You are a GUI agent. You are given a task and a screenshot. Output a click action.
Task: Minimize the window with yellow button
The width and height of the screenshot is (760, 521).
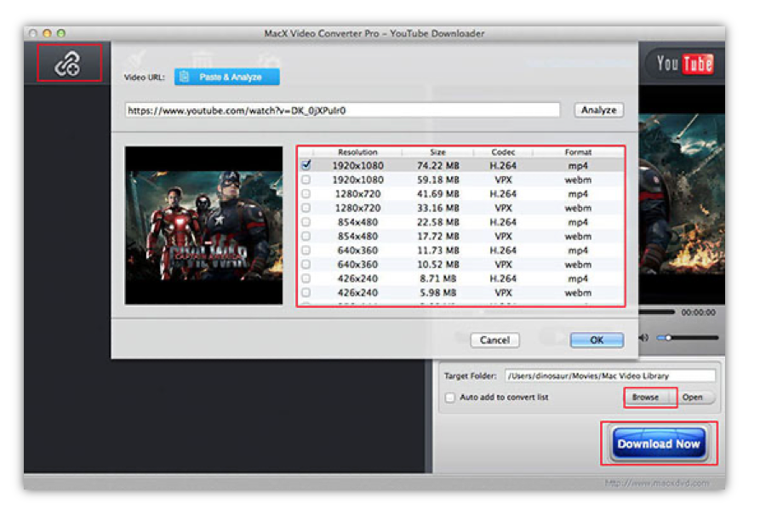coord(47,33)
